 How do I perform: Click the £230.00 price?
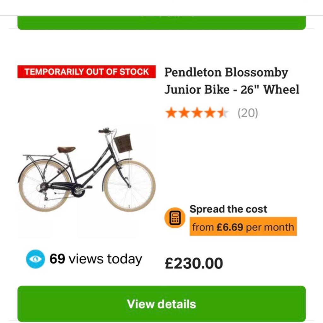click(194, 264)
